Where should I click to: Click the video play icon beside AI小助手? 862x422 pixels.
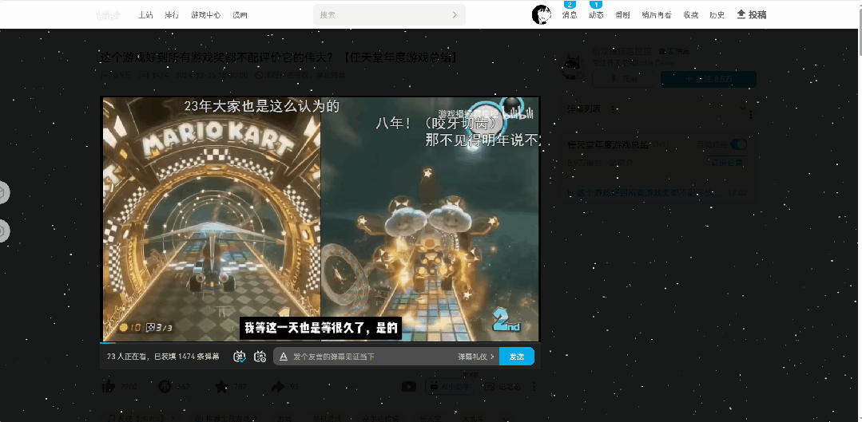(x=408, y=386)
